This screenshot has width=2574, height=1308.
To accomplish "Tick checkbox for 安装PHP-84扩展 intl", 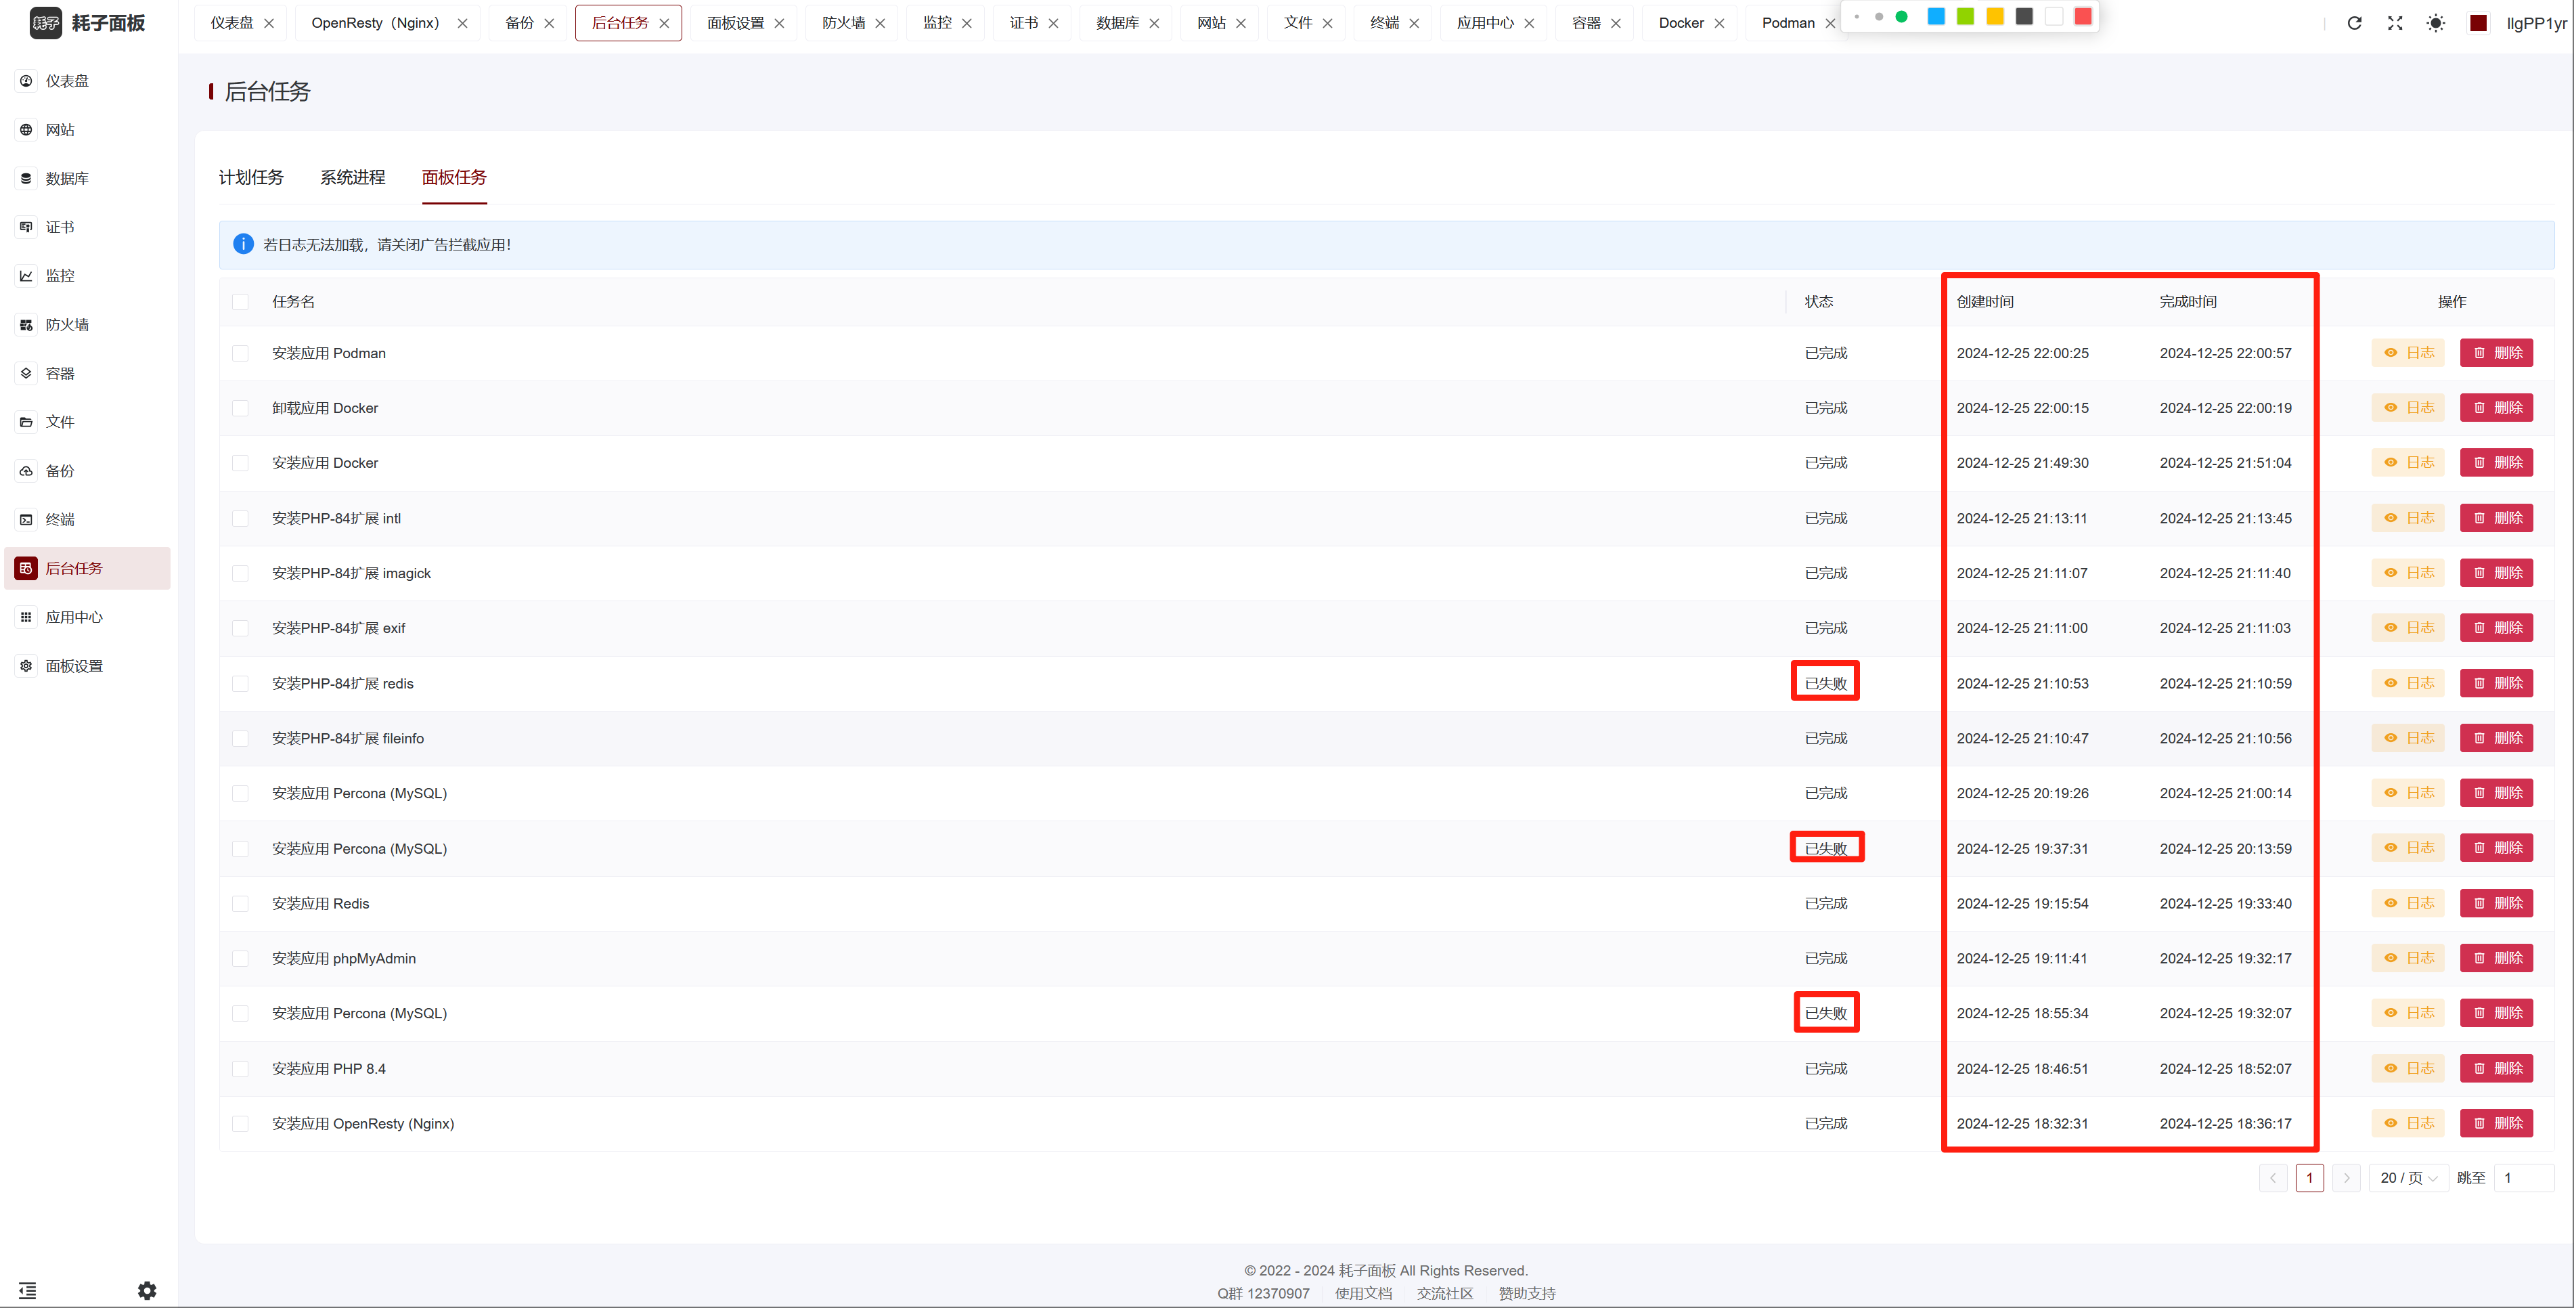I will pyautogui.click(x=241, y=519).
